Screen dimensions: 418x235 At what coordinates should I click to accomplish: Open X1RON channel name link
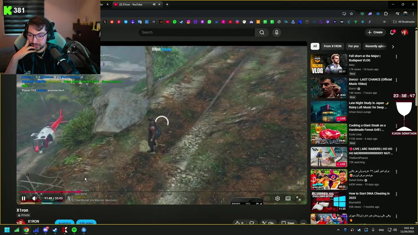click(x=34, y=221)
